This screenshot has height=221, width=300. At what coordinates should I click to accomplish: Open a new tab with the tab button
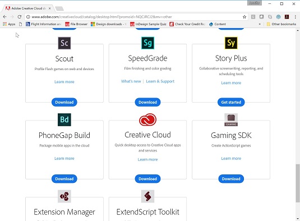pos(59,8)
